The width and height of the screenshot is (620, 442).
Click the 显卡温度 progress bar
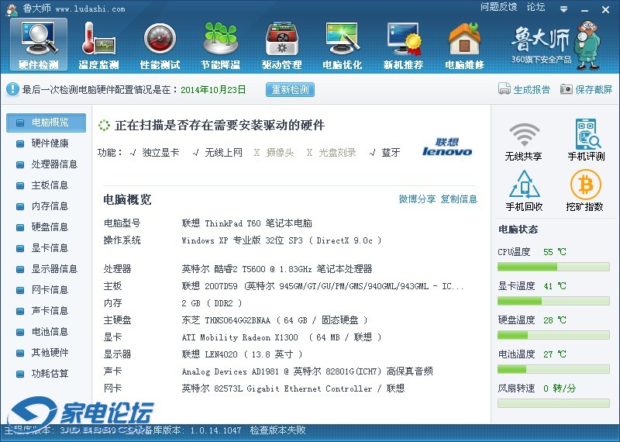point(553,301)
